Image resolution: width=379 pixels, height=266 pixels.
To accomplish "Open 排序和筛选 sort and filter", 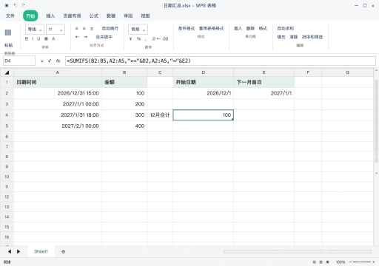I will click(312, 37).
